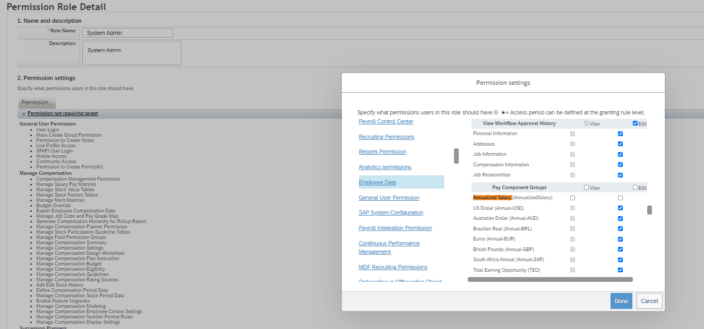Enable View checkbox in Pay Component Groups header
704x329 pixels.
click(586, 188)
